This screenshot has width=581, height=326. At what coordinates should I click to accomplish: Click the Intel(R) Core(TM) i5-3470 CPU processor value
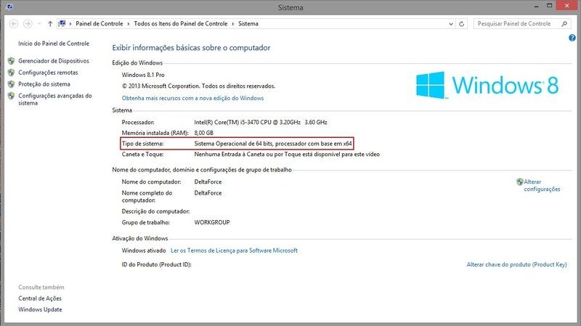(x=261, y=122)
